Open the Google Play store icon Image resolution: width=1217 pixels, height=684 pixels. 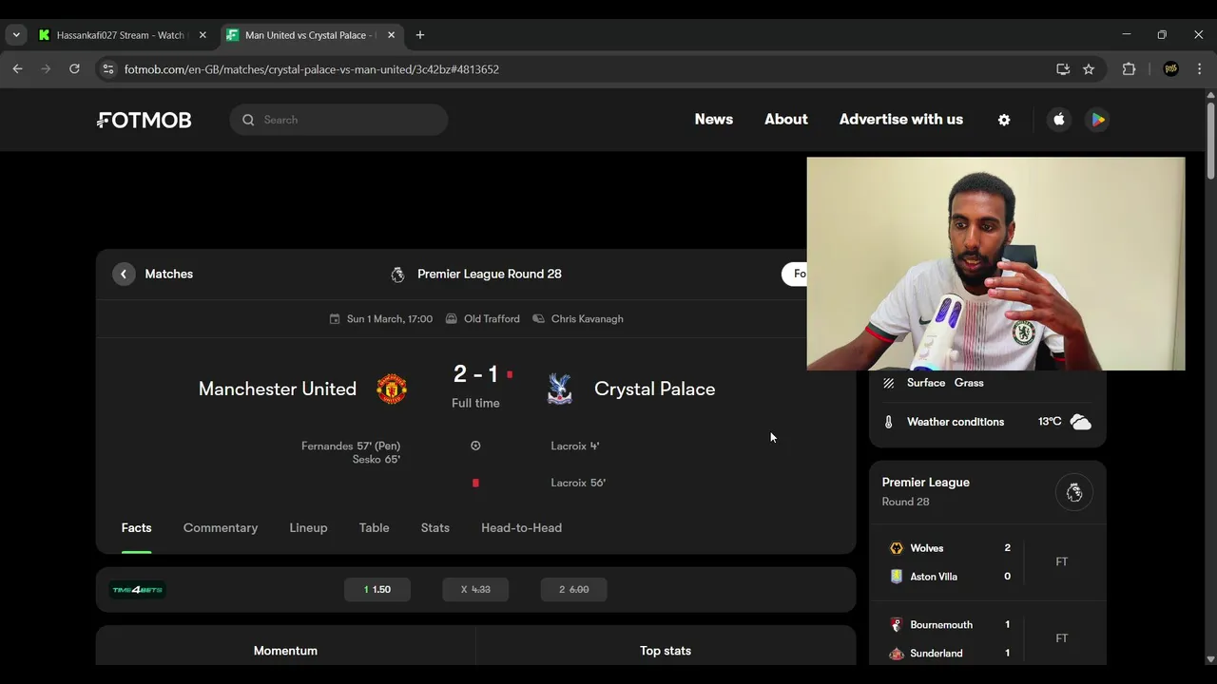1097,120
